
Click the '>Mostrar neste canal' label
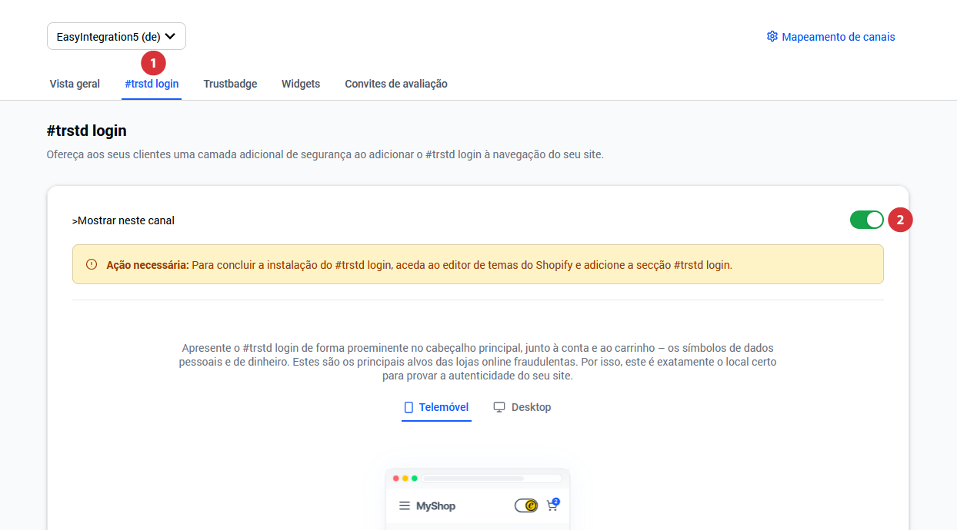(123, 220)
